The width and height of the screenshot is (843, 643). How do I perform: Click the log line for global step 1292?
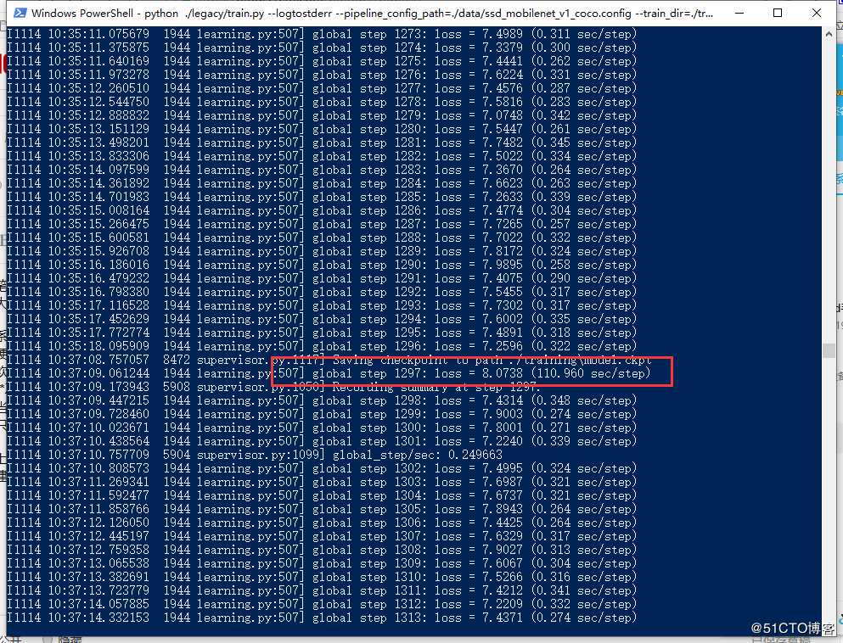click(322, 292)
